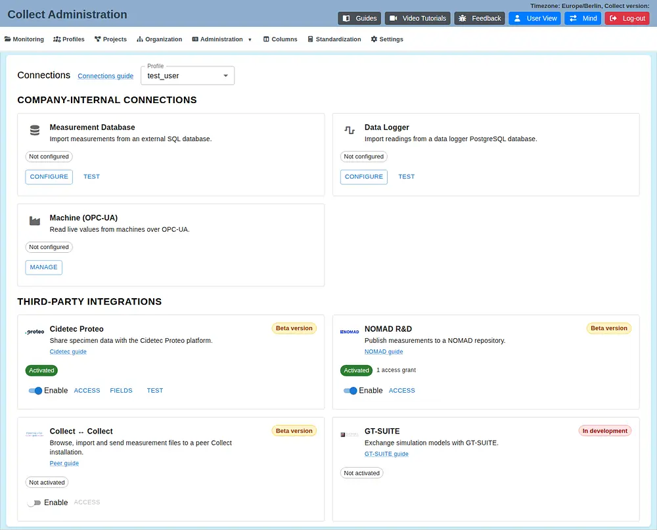Click the proteo logo in the Cidetec card

tap(35, 332)
